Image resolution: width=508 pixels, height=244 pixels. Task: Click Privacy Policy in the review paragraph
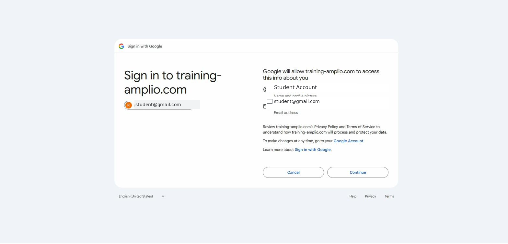[x=326, y=127]
